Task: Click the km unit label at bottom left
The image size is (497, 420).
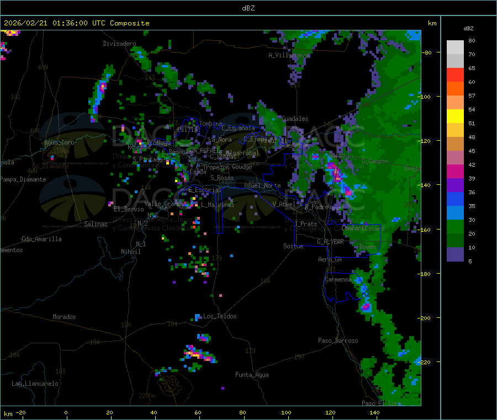Action: tap(8, 414)
